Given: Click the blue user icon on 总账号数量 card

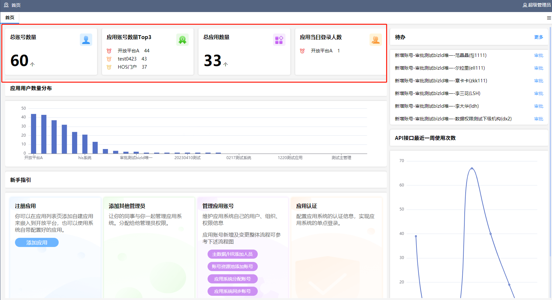Looking at the screenshot, I should pyautogui.click(x=86, y=40).
